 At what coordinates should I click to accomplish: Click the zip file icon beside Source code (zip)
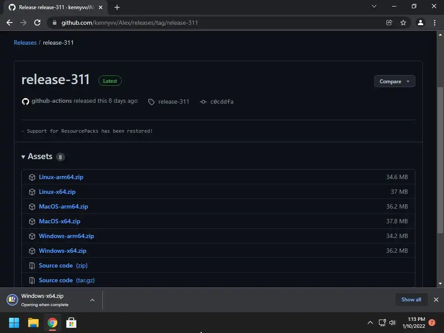pos(32,266)
